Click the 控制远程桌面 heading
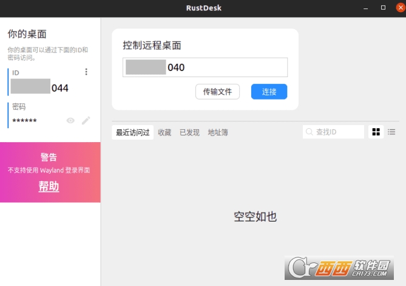Viewport: 406px width, 286px height. point(152,46)
